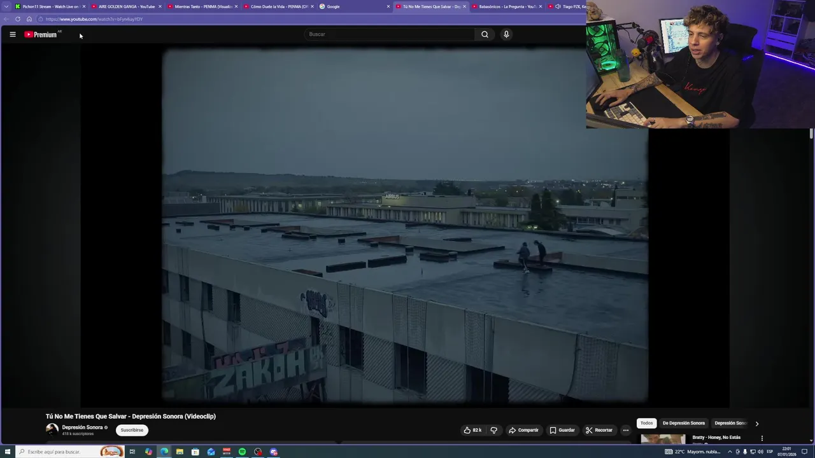This screenshot has height=458, width=815.
Task: Switch to Mientras Tanto - PENMA tab
Action: (x=202, y=6)
